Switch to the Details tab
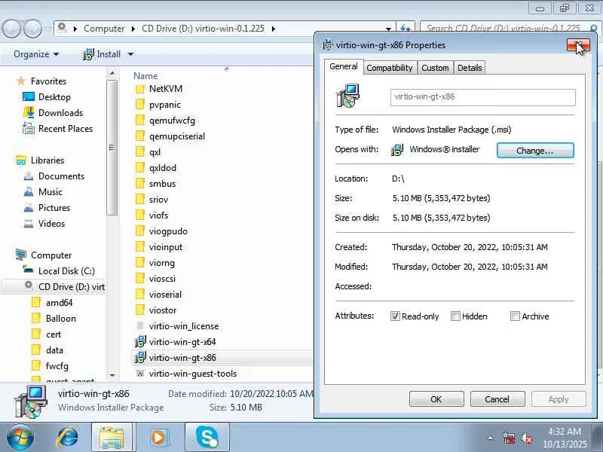Screen dimensions: 603x452 point(470,68)
